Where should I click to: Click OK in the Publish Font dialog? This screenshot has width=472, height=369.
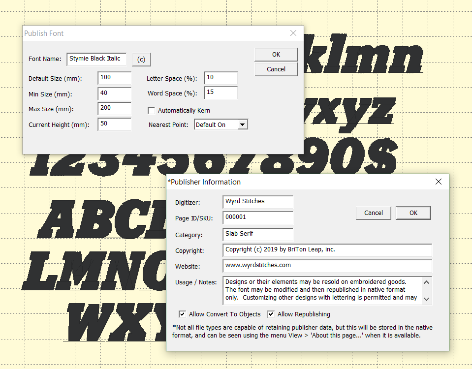276,55
